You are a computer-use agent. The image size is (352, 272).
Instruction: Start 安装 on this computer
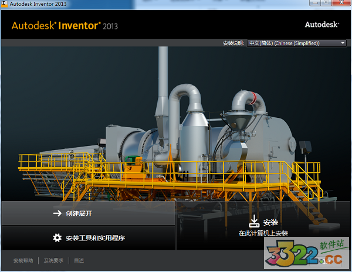point(263,225)
